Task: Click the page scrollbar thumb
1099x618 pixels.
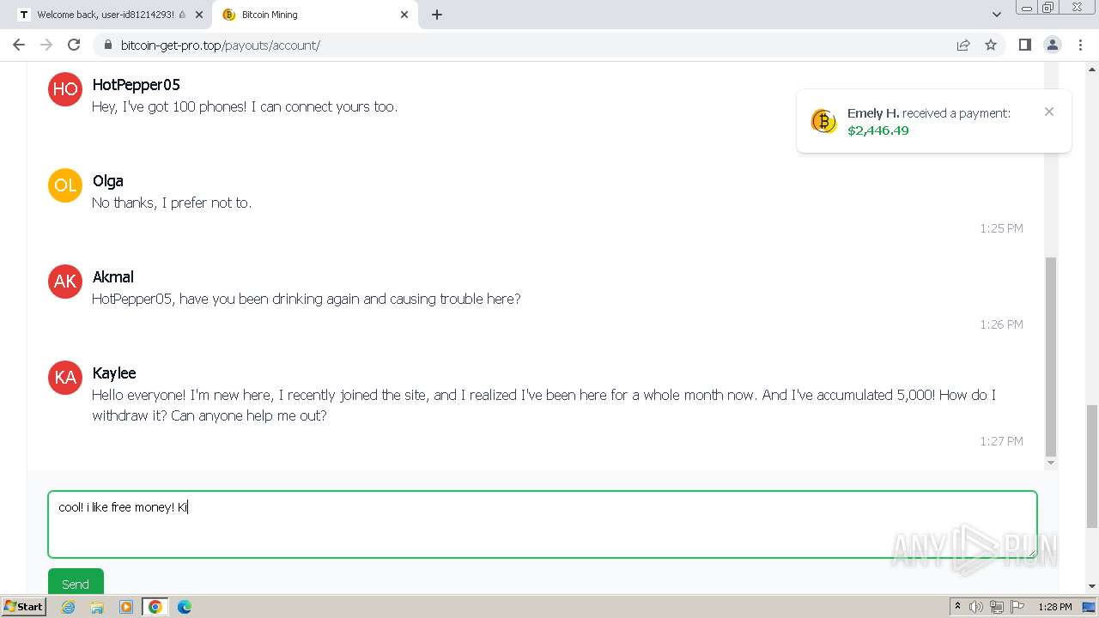Action: tap(1092, 466)
